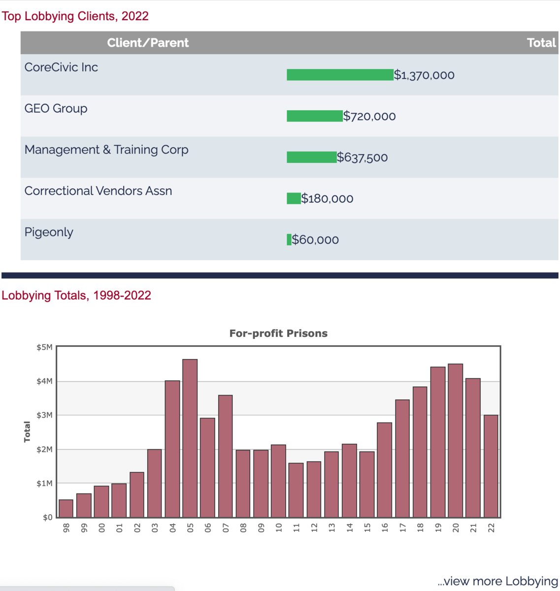
Task: Click the 2007 chart bar
Action: (226, 456)
